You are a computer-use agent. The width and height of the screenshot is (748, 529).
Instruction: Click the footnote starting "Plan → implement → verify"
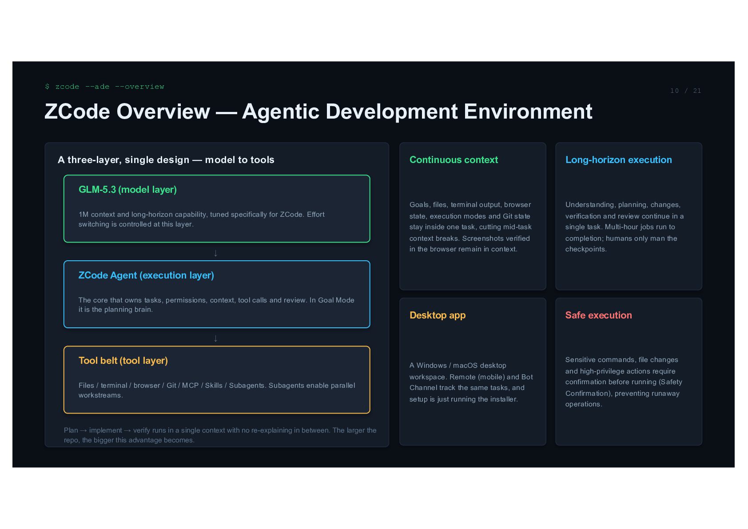pos(220,435)
